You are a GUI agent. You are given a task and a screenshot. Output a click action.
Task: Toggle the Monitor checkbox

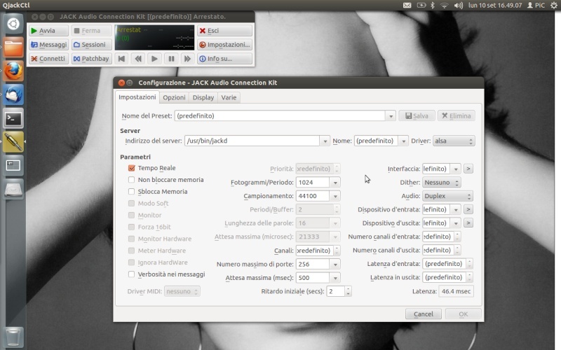132,215
